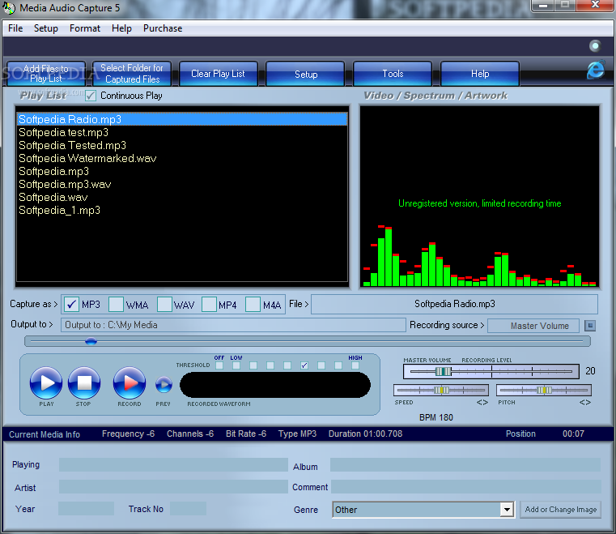Click the Stop playback button
Viewport: 616px width, 534px height.
[84, 382]
